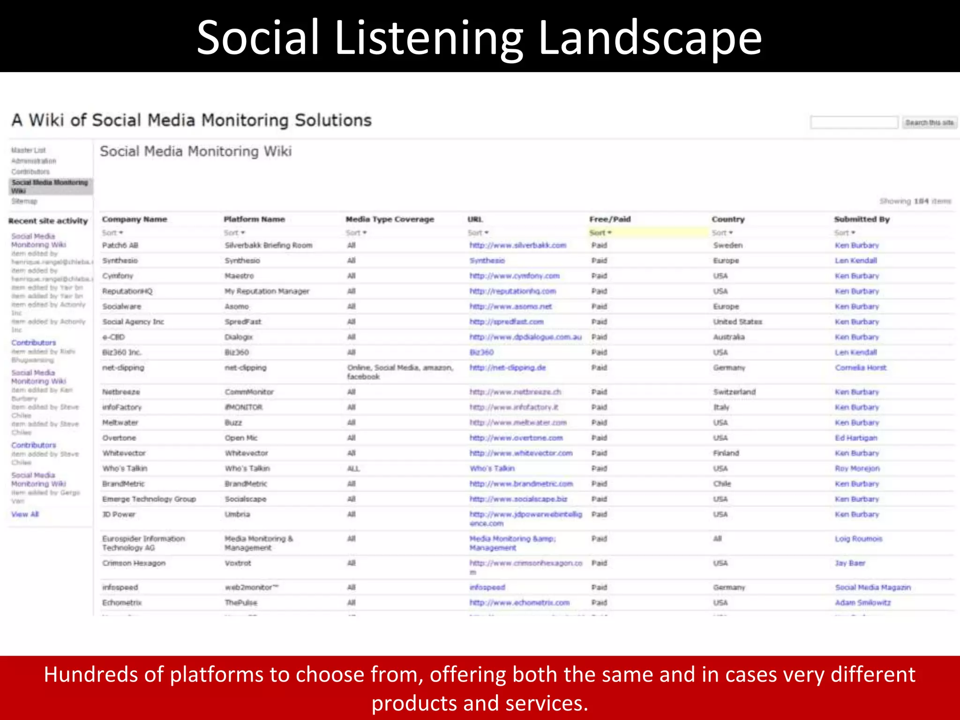This screenshot has height=720, width=960.
Task: Open the highlighted Sort dropdown under Free/Paid
Action: click(x=600, y=232)
